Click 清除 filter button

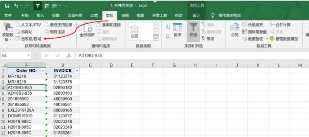pos(208,25)
